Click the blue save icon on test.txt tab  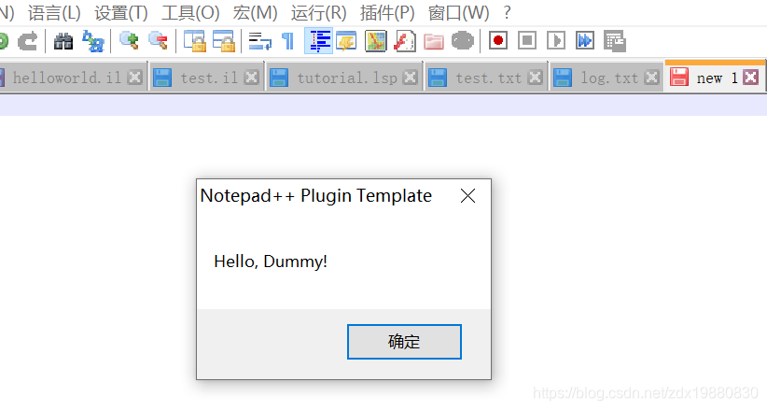click(438, 78)
